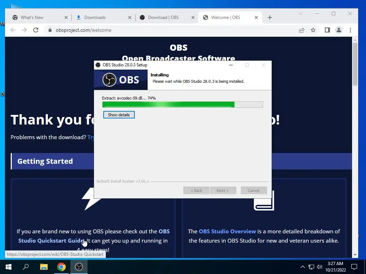Screen dimensions: 366x274
Task: Click OBS logo in setup title bar
Action: point(98,65)
